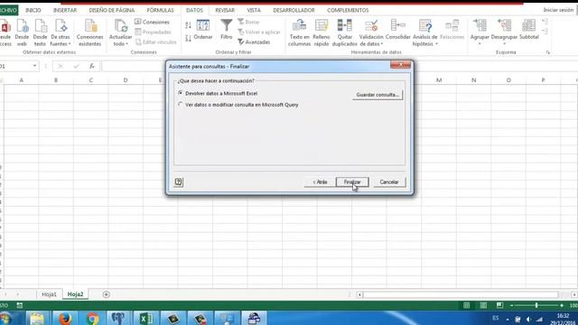Click volume icon in system tray

point(528,319)
